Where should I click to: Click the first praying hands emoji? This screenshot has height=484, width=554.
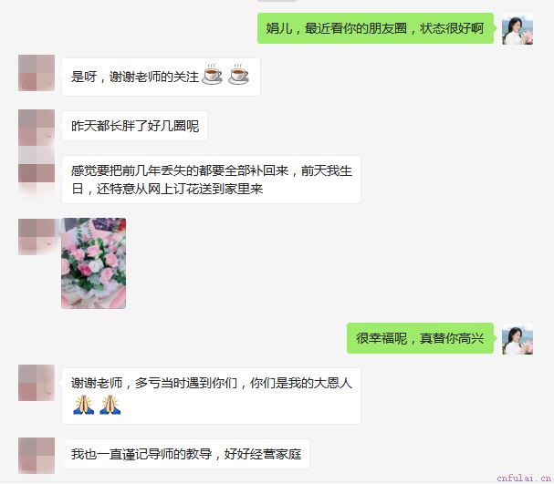pos(83,405)
